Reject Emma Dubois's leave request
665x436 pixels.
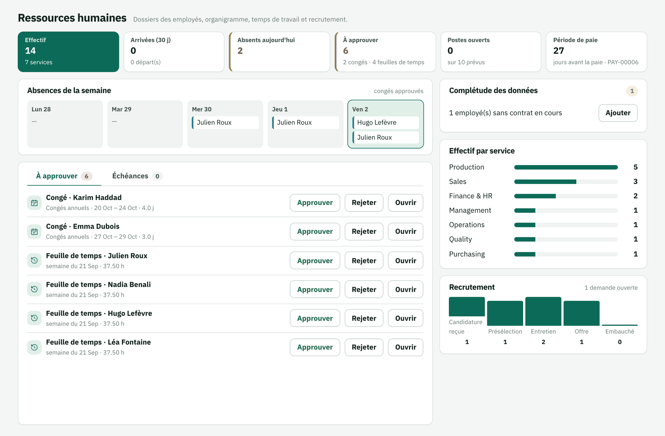pos(364,231)
